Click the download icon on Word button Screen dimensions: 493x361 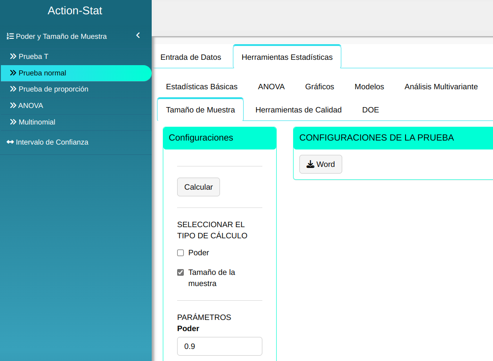(x=310, y=164)
